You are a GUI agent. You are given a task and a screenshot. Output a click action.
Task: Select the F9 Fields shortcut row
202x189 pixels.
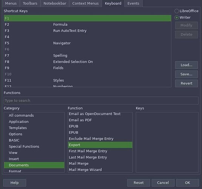pos(87,68)
